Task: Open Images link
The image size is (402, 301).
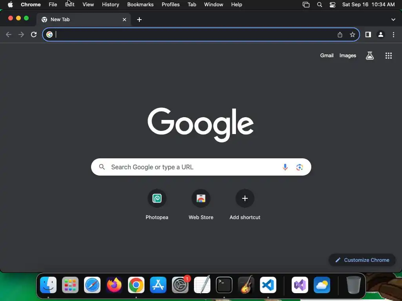Action: click(x=348, y=56)
